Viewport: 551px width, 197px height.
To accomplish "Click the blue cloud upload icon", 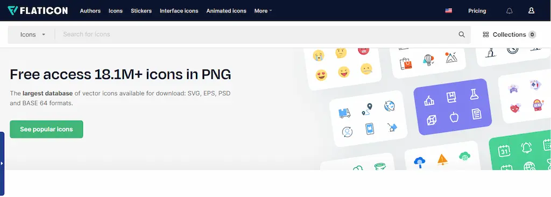I will 420,163.
